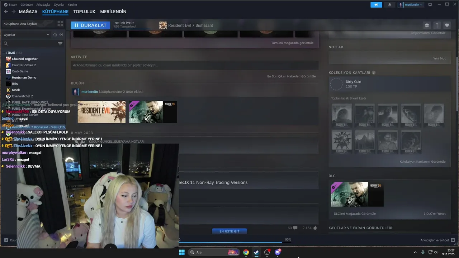Open the Arkadaşlar menu
Screen dimensions: 459x258
tap(43, 5)
